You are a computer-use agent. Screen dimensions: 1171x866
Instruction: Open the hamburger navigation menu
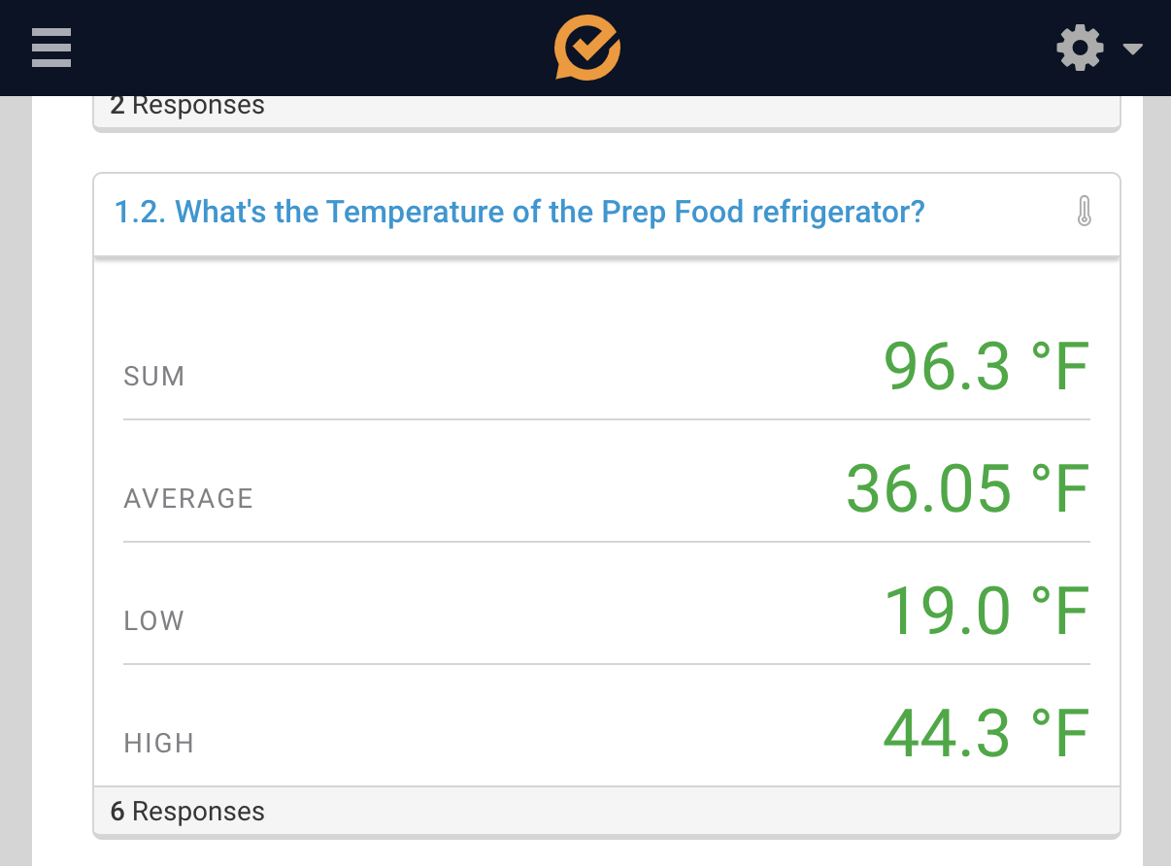click(x=51, y=48)
